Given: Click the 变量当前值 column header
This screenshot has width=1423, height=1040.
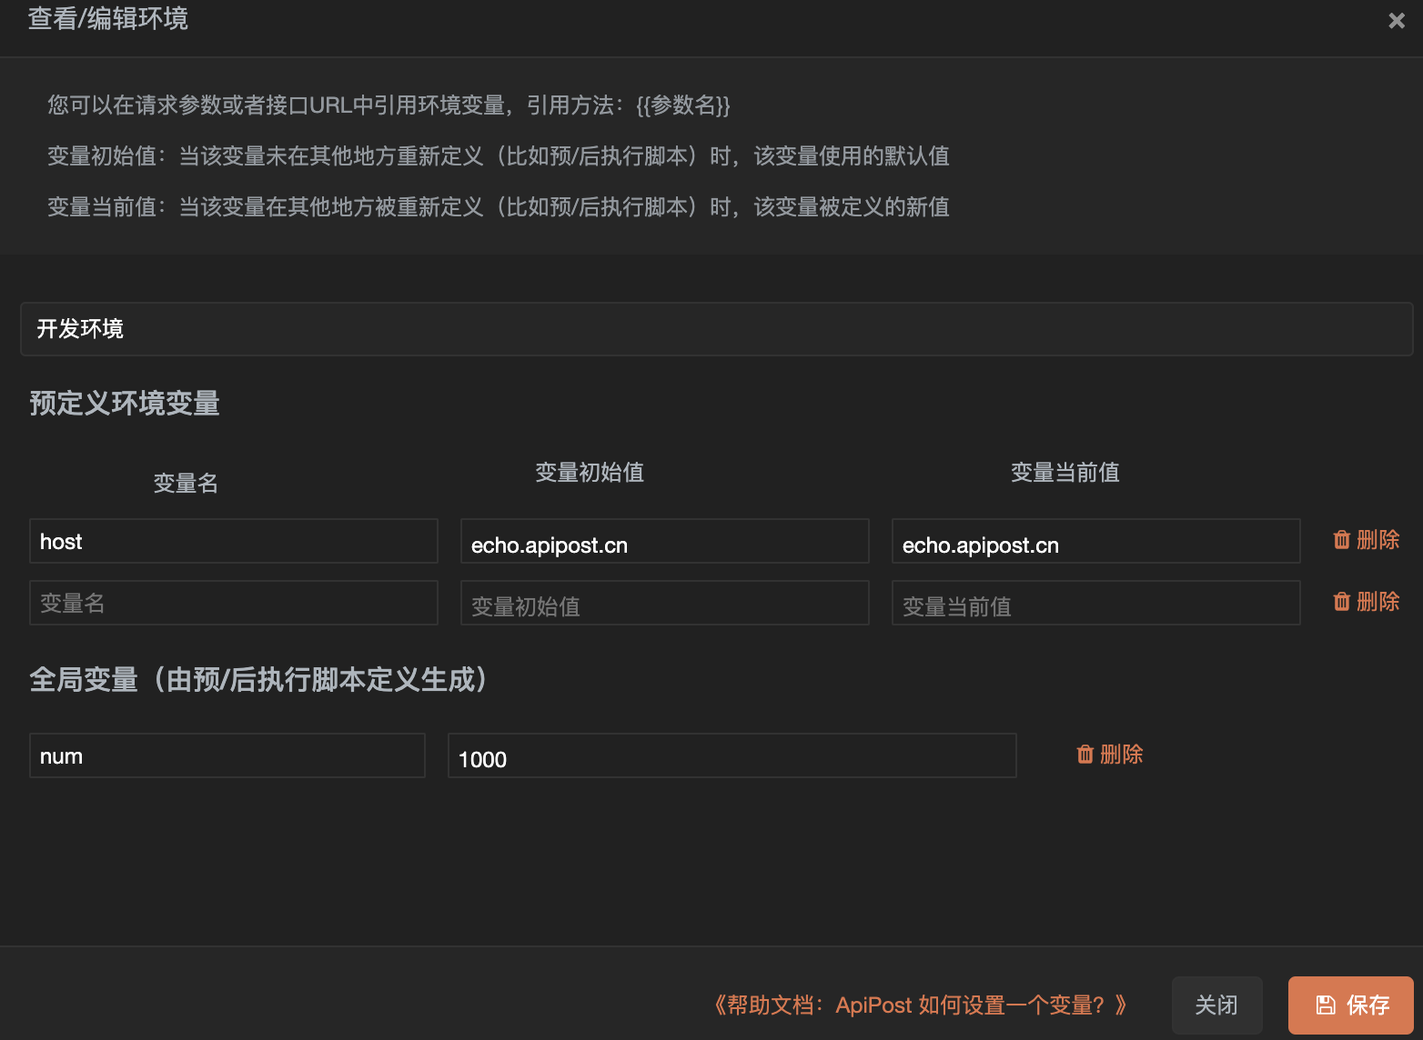Looking at the screenshot, I should (1065, 472).
